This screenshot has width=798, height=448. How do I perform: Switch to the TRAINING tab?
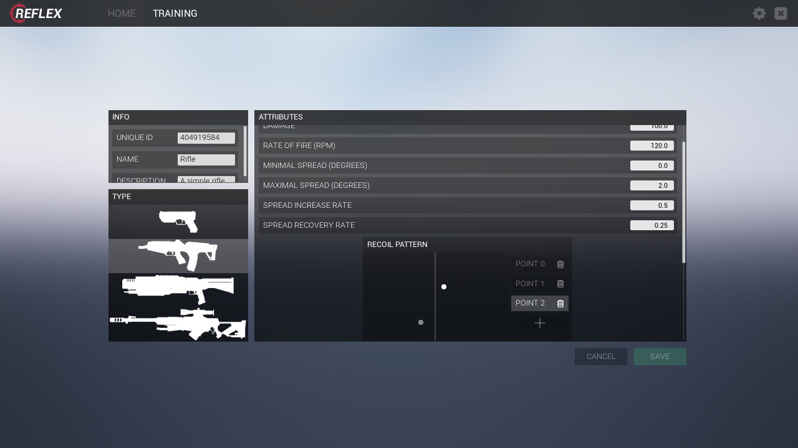[x=175, y=13]
